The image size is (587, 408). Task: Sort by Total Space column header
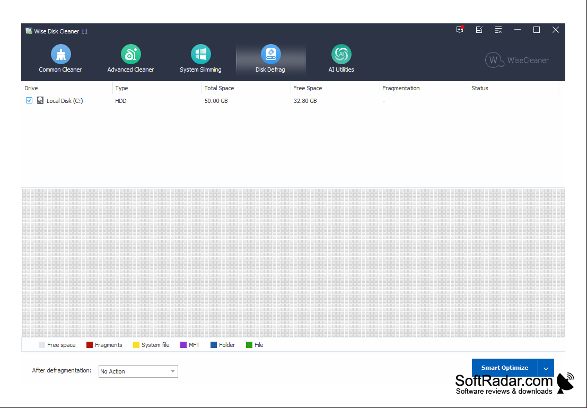click(247, 88)
